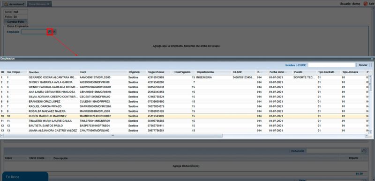Click the SOPORTE TEC... puesto cell
This screenshot has height=181, width=375.
[x=304, y=77]
